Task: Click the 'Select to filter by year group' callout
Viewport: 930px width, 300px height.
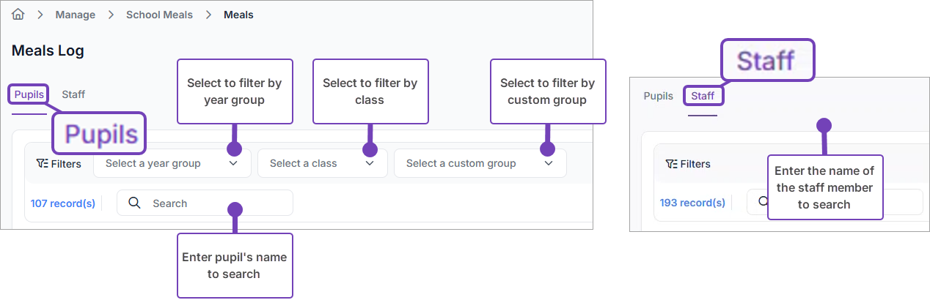Action: coord(235,91)
